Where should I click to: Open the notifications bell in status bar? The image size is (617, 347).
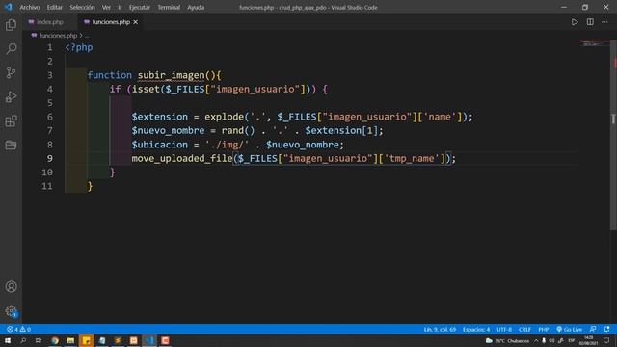point(606,329)
